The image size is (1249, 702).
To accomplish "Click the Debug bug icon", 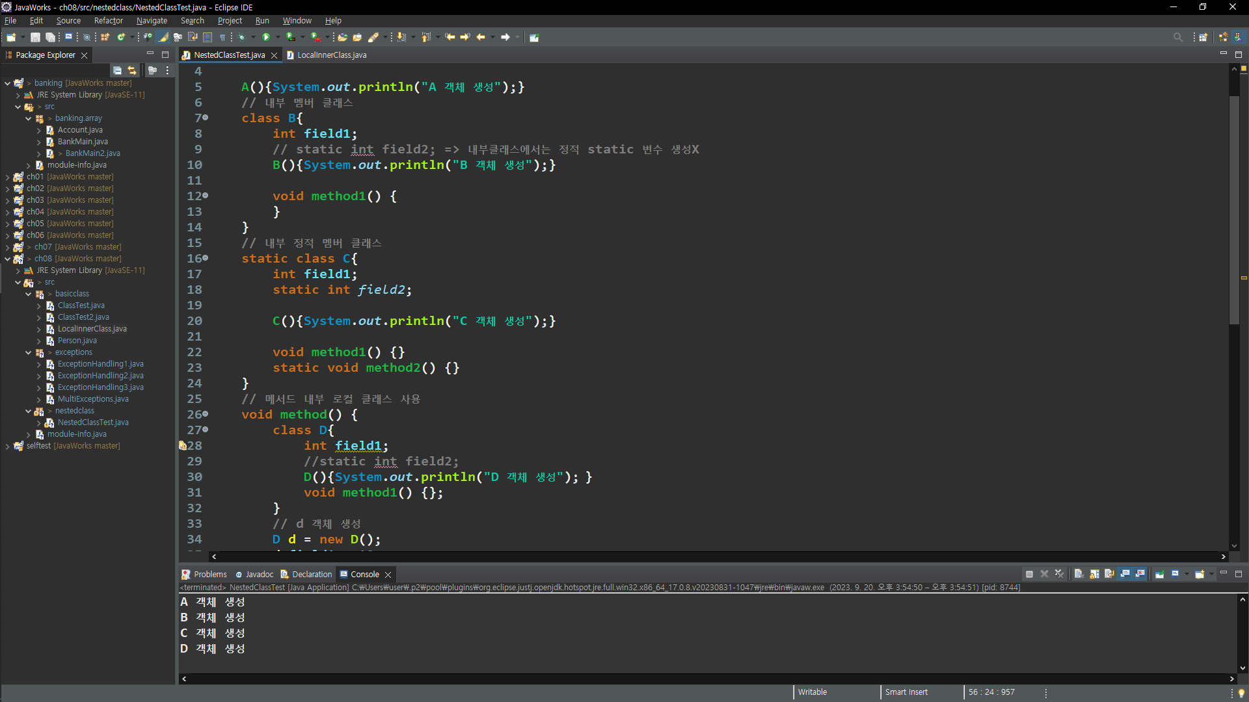I will [x=242, y=37].
